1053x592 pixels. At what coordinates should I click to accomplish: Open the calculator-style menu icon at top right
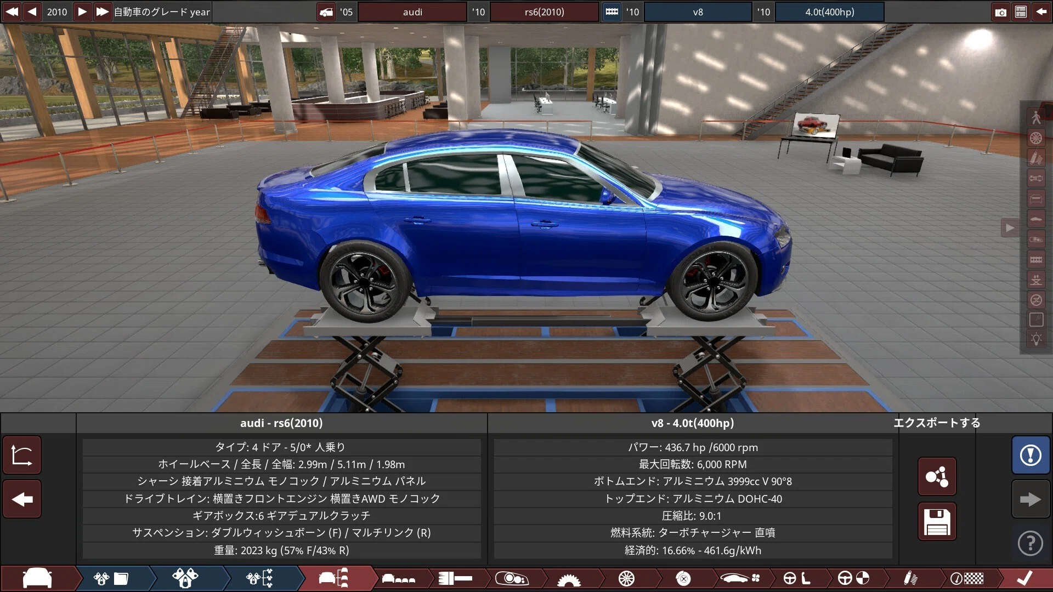[x=1021, y=12]
